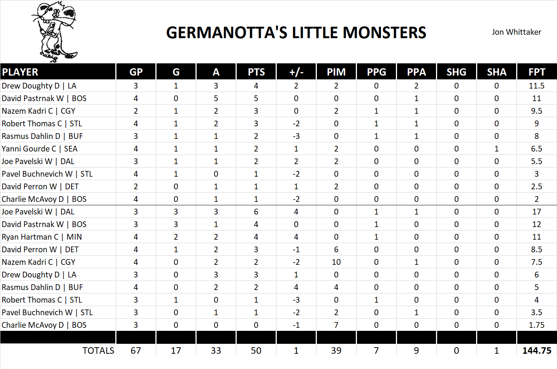This screenshot has height=369, width=557.
Task: Click the GERMANOTTA'S LITTLE MONSTERS title
Action: click(296, 33)
